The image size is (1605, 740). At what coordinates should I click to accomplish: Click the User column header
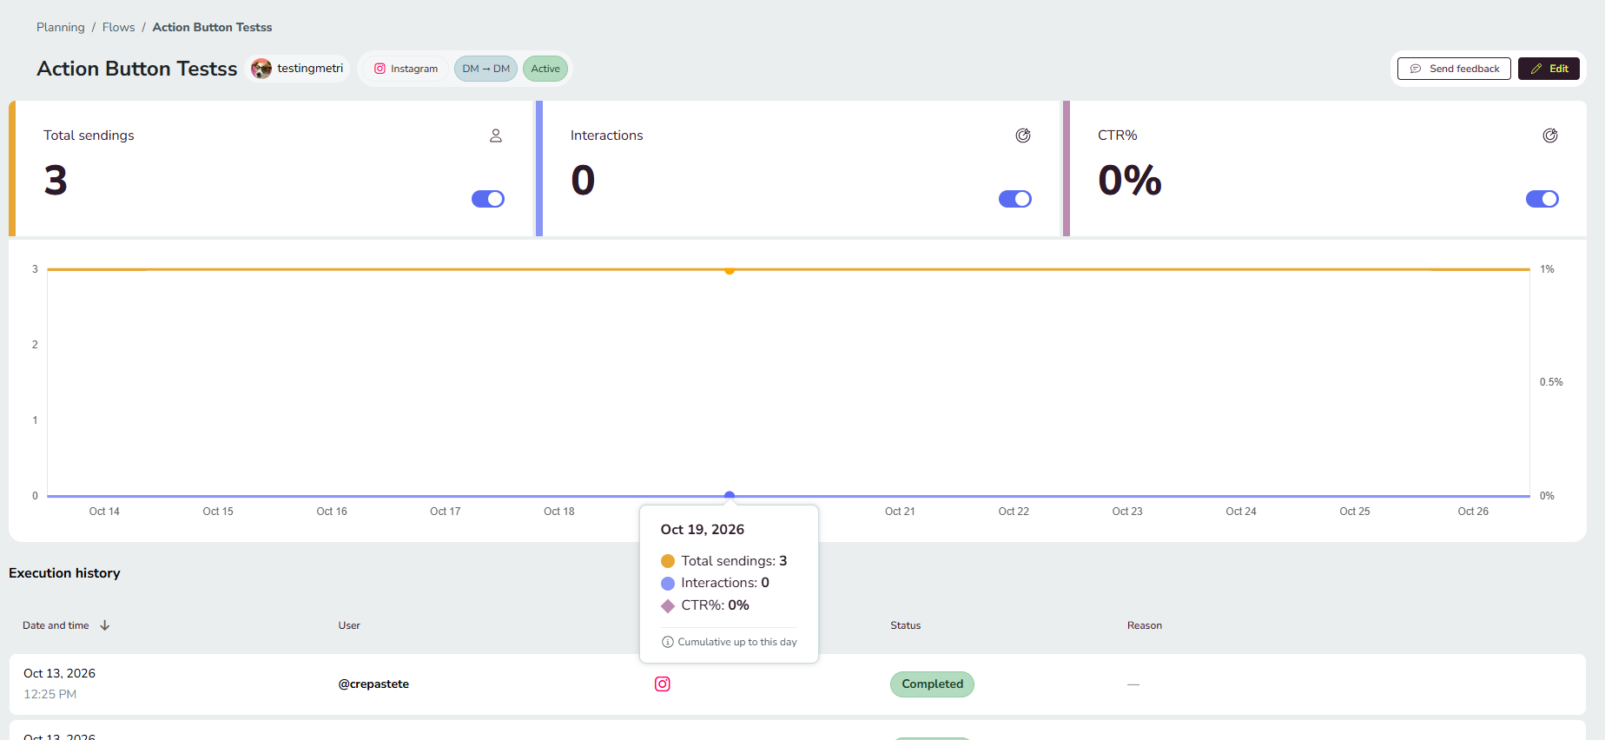tap(349, 625)
